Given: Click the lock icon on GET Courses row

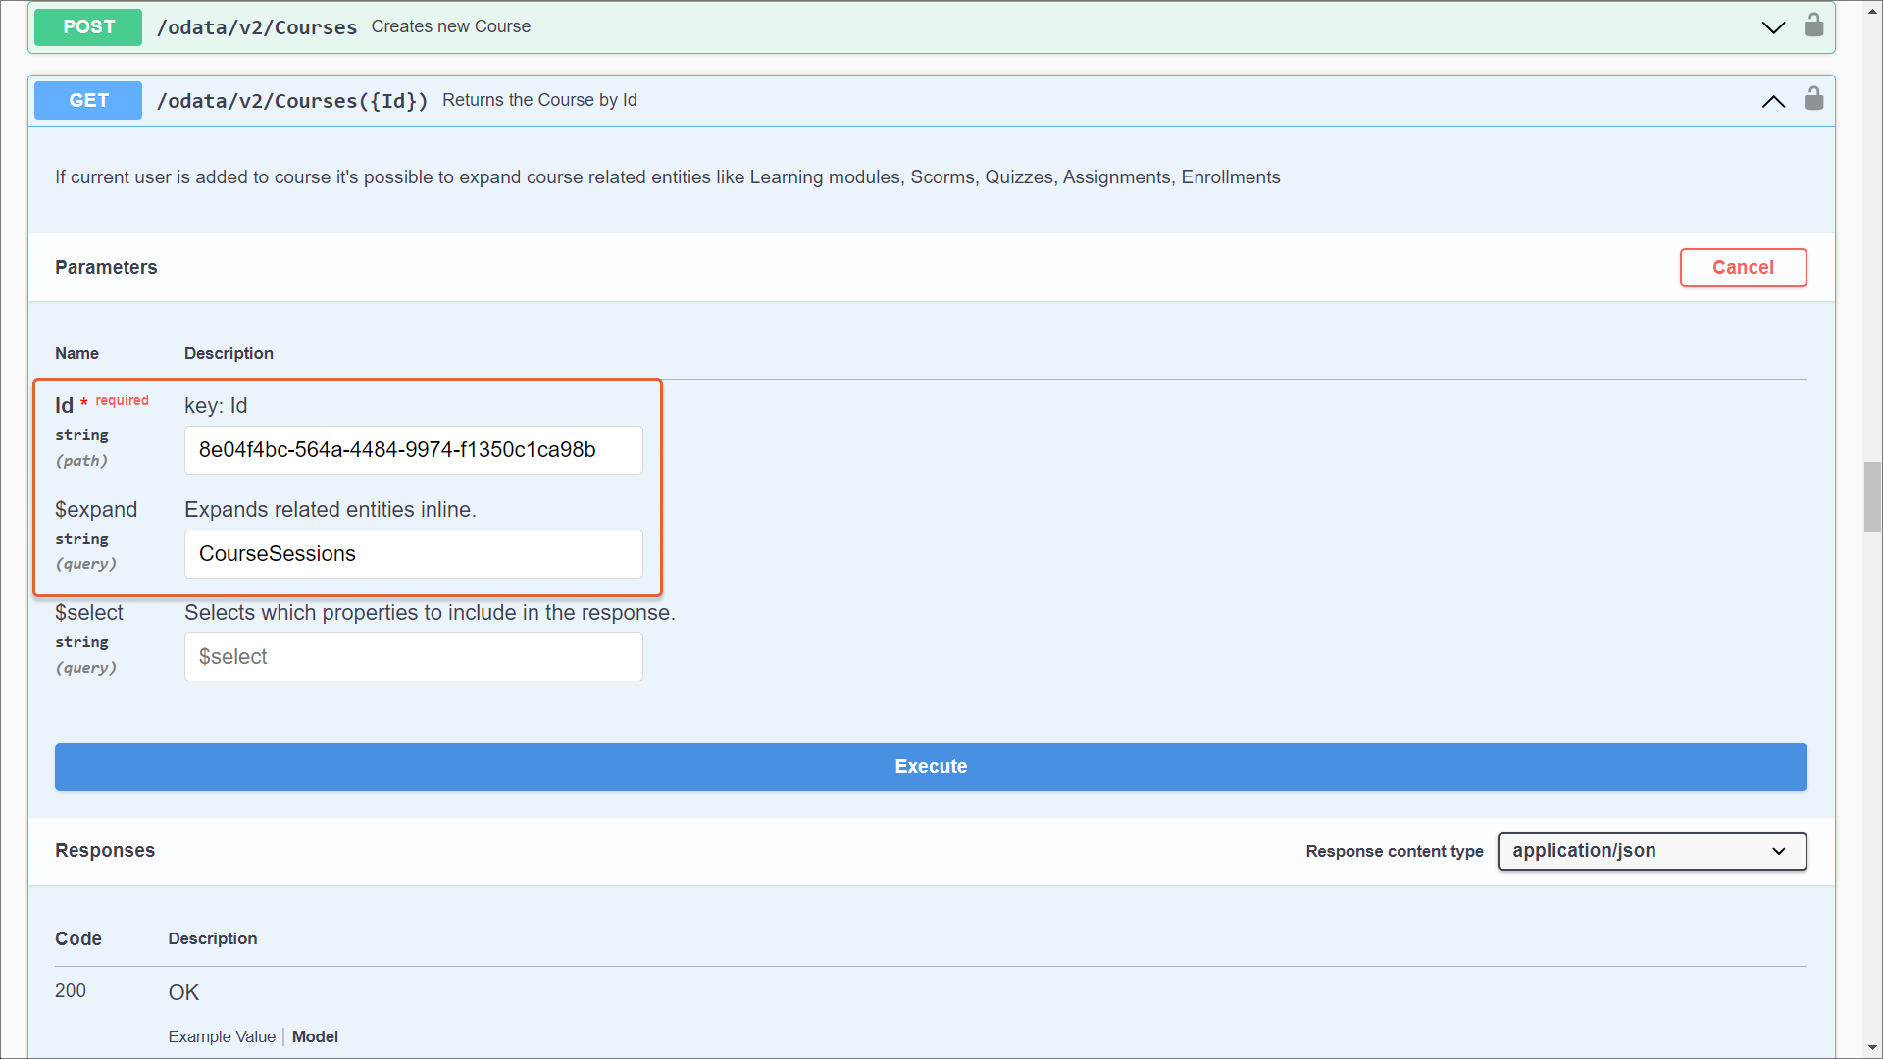Looking at the screenshot, I should click(x=1813, y=99).
